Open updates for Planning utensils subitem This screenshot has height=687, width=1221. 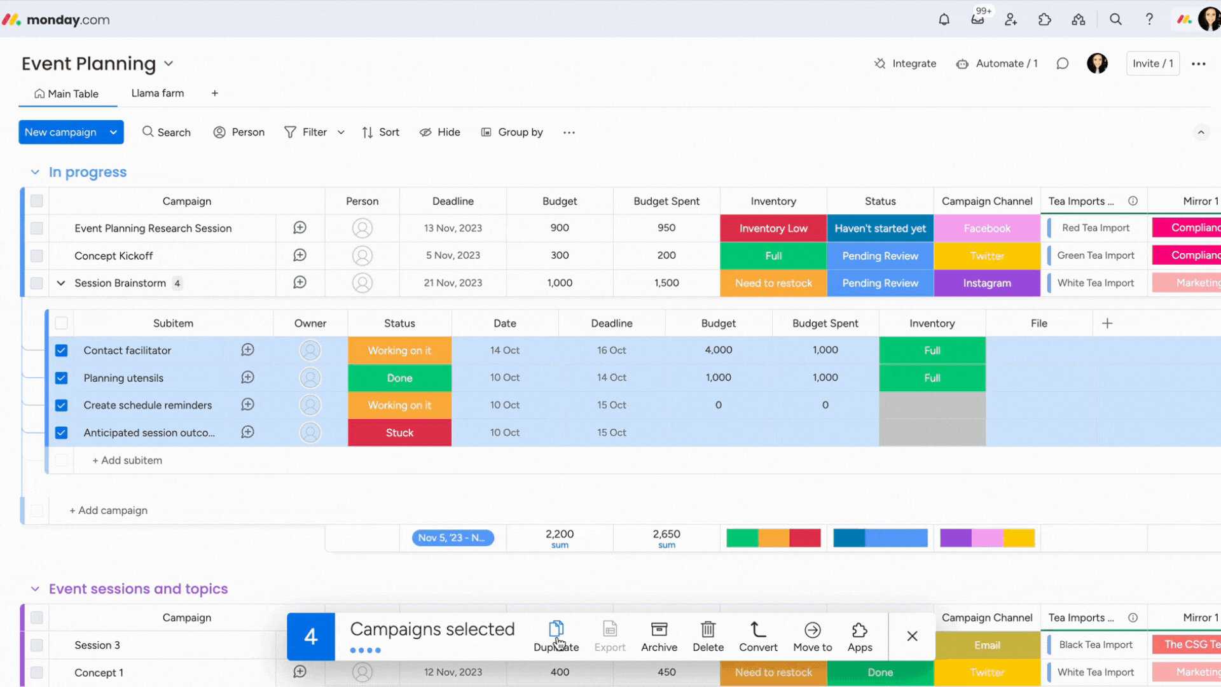248,377
